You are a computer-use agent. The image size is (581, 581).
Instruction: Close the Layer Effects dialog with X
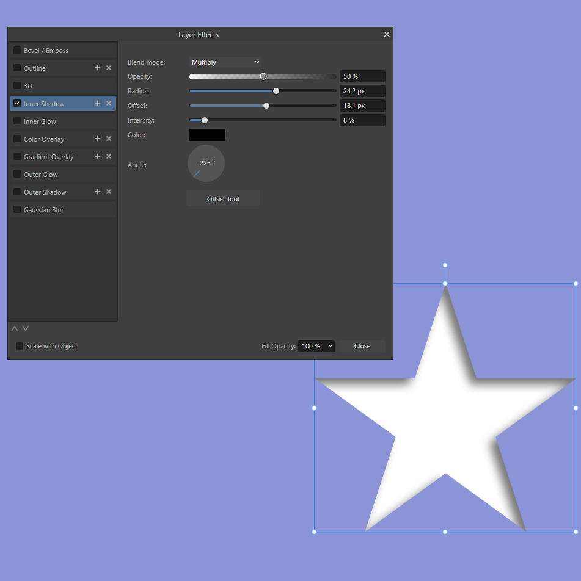click(x=387, y=34)
